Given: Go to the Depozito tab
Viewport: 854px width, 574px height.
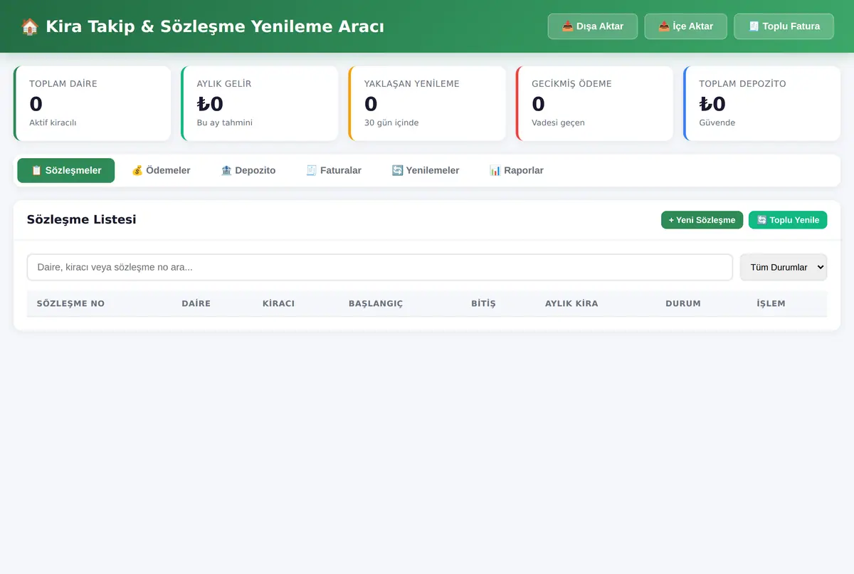Looking at the screenshot, I should tap(248, 170).
